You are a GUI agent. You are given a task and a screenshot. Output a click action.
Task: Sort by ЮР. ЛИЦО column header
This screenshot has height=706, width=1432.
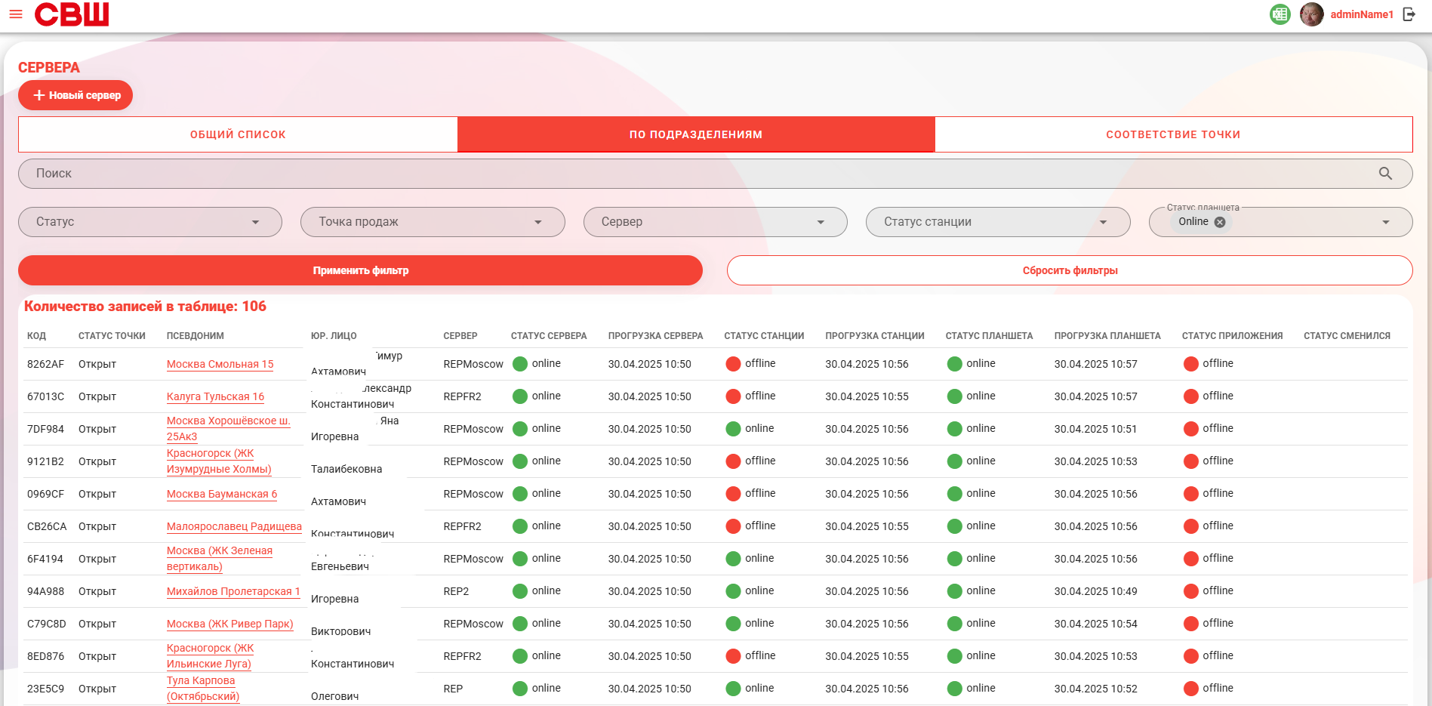pos(334,336)
